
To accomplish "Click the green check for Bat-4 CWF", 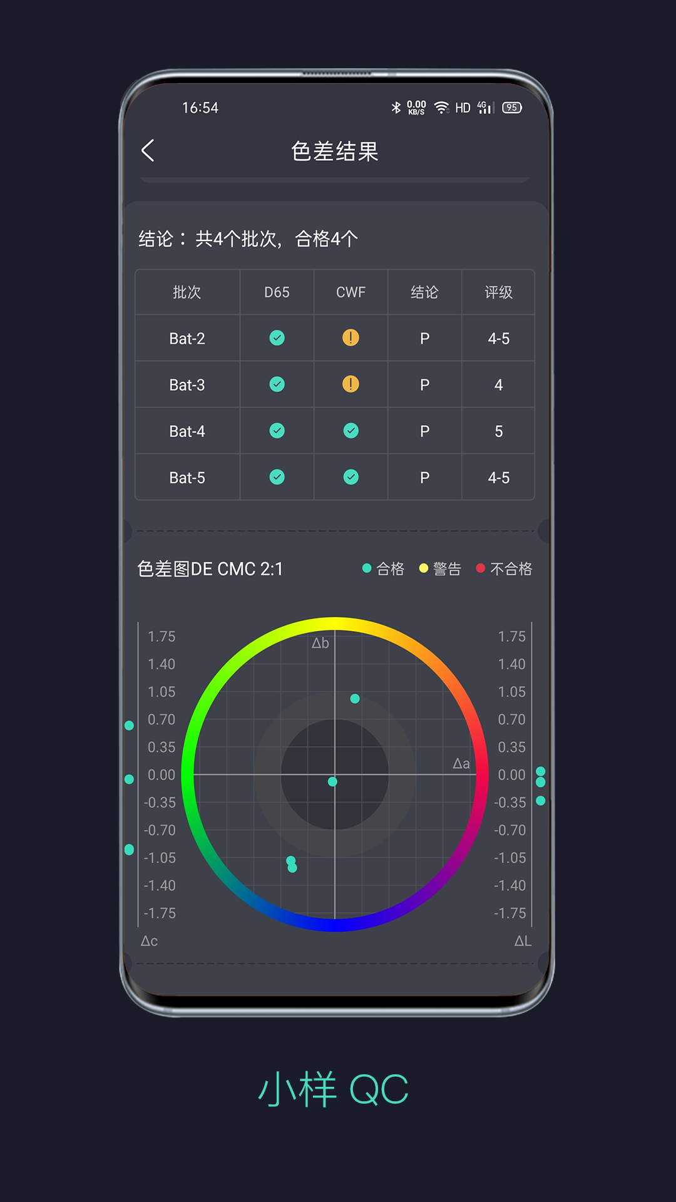I will tap(351, 431).
